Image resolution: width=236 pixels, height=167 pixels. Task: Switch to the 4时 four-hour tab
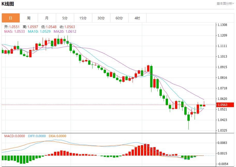(137, 18)
